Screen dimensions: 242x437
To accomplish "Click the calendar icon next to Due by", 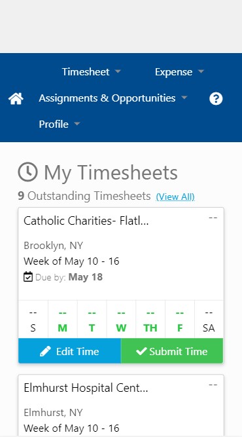I will (x=28, y=277).
